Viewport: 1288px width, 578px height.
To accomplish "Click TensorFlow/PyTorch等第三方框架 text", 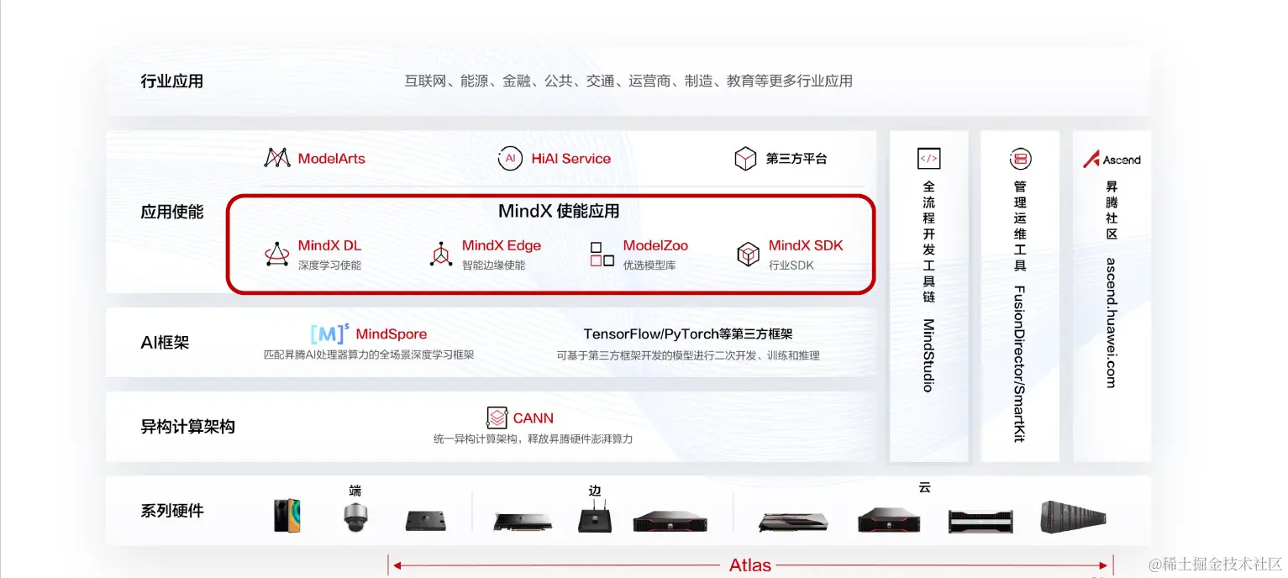I will (x=688, y=334).
